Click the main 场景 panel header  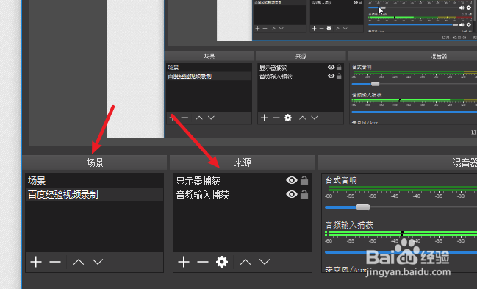(95, 163)
